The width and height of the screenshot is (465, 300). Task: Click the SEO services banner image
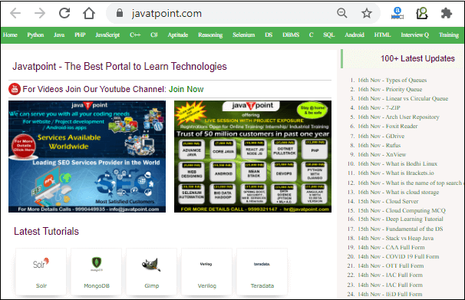tap(87, 157)
